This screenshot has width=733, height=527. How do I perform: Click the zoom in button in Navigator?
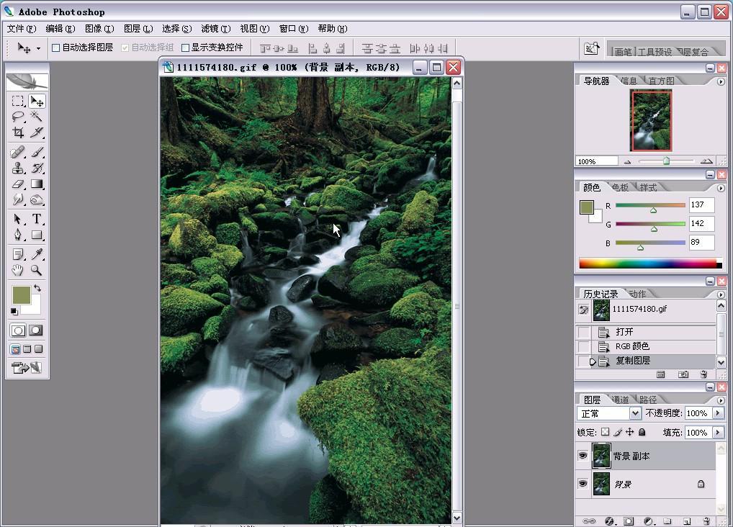[x=706, y=161]
